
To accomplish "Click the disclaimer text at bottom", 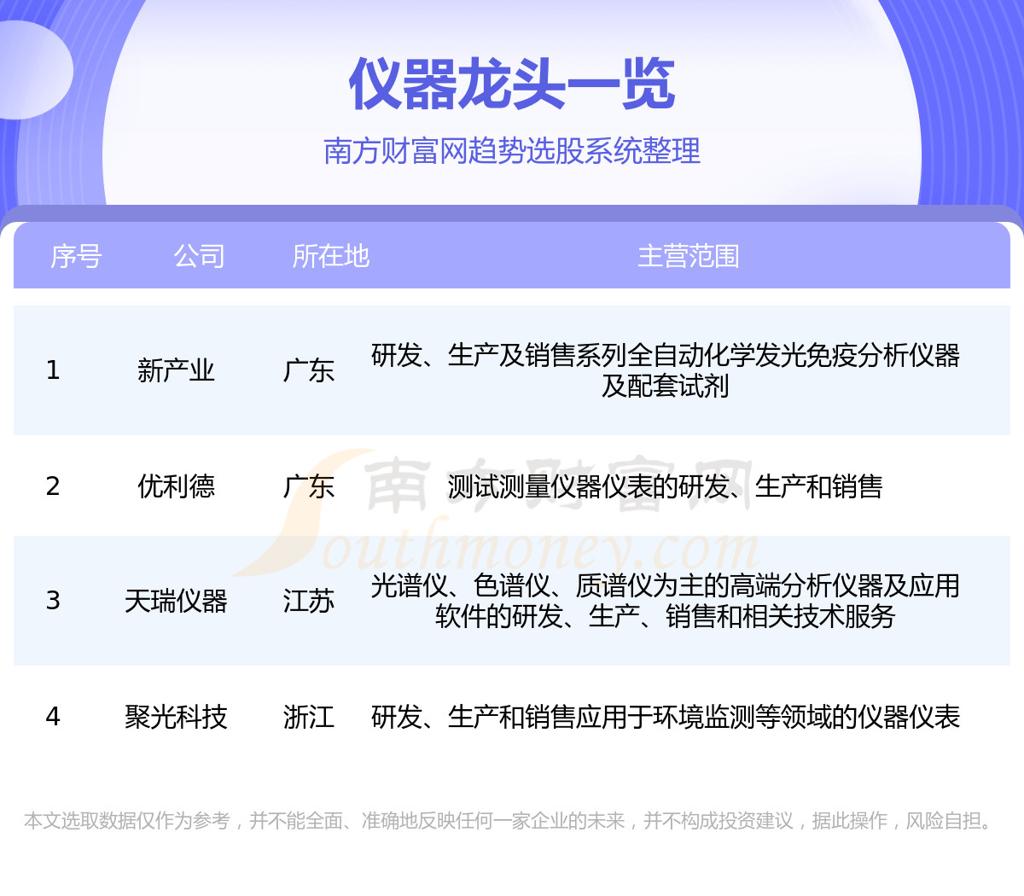I will pyautogui.click(x=510, y=821).
